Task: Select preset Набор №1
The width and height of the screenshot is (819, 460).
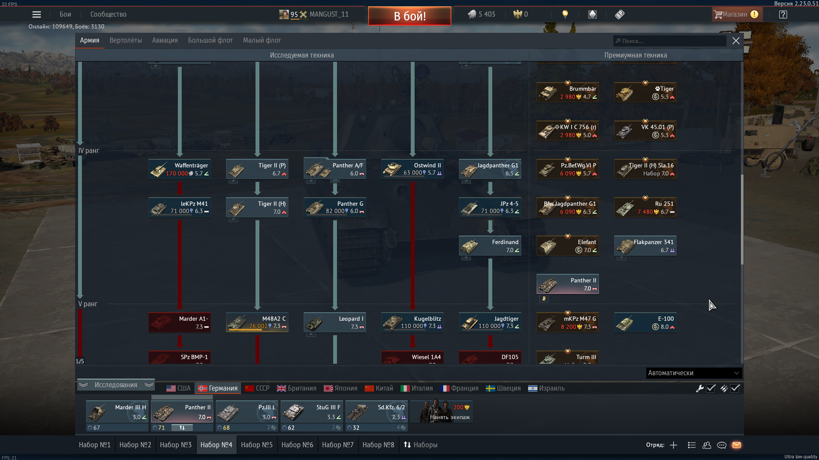Action: tap(95, 445)
